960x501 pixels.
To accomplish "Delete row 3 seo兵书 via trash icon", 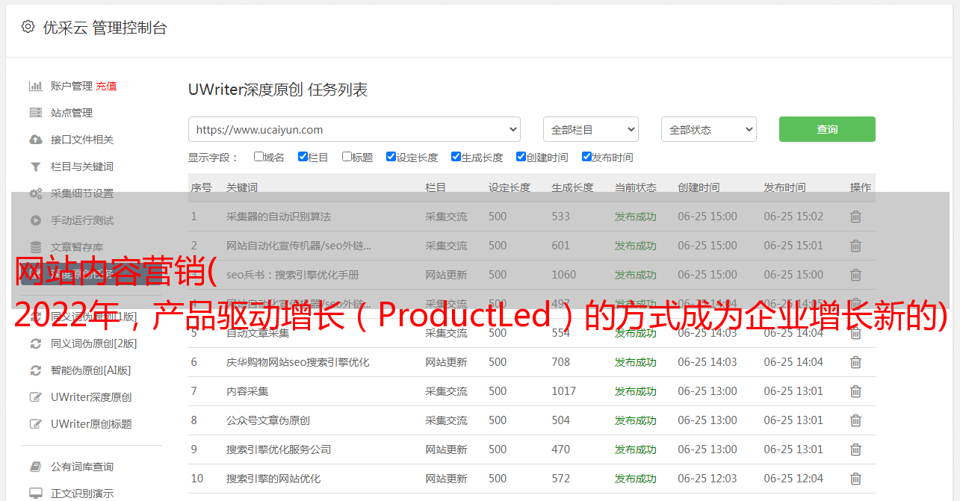I will (x=855, y=275).
